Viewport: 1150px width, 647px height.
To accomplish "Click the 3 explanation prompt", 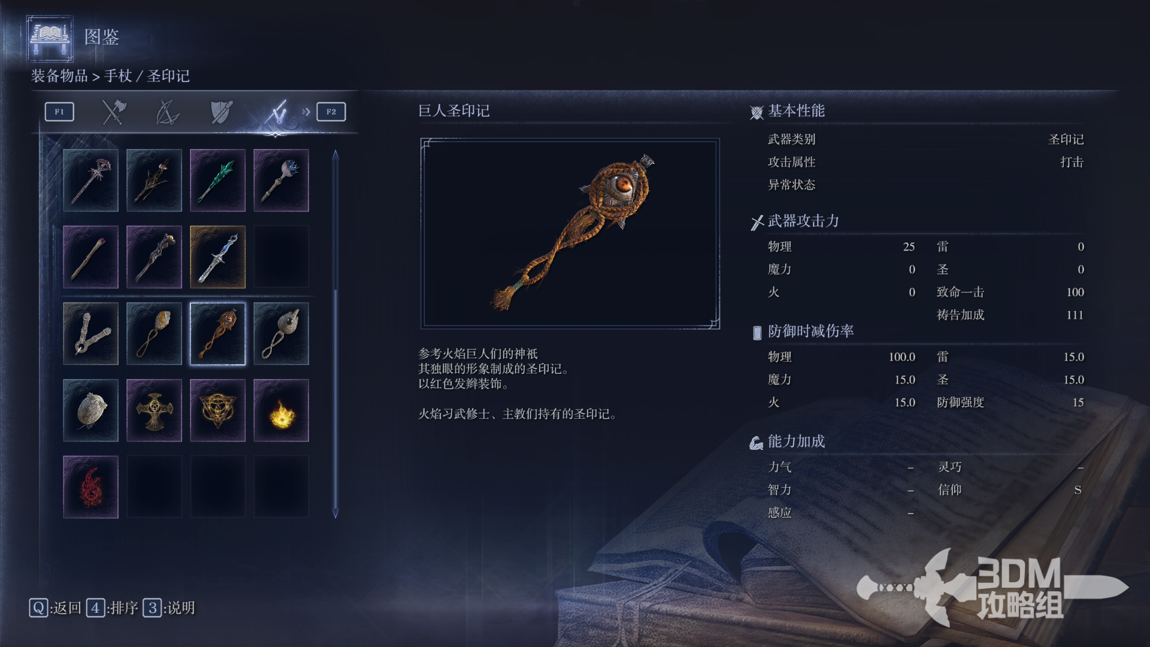I will click(169, 608).
